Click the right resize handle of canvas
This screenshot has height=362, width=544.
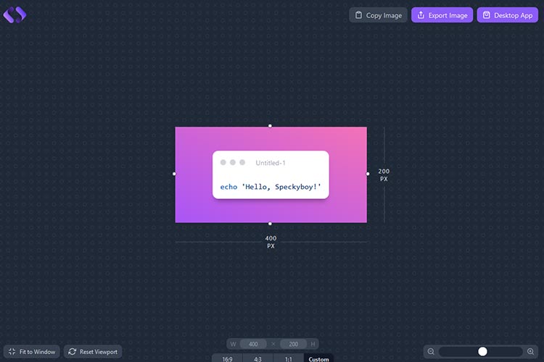pyautogui.click(x=368, y=174)
